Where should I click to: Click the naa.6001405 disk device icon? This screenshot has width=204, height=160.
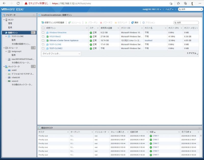tap(9, 59)
